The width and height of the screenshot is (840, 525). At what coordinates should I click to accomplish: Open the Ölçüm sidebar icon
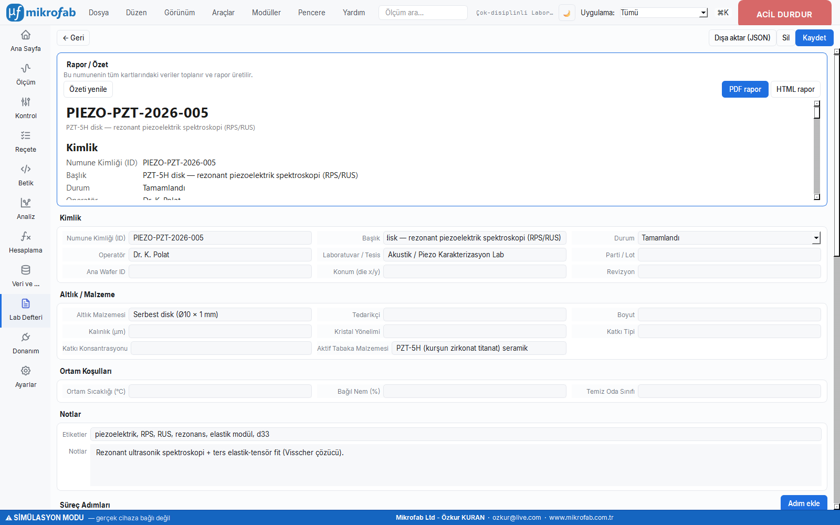26,68
